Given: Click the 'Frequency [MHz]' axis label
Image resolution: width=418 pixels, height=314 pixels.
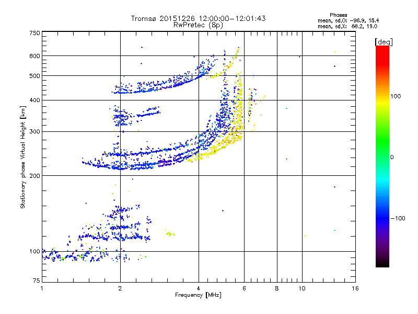Looking at the screenshot, I should click(198, 295).
